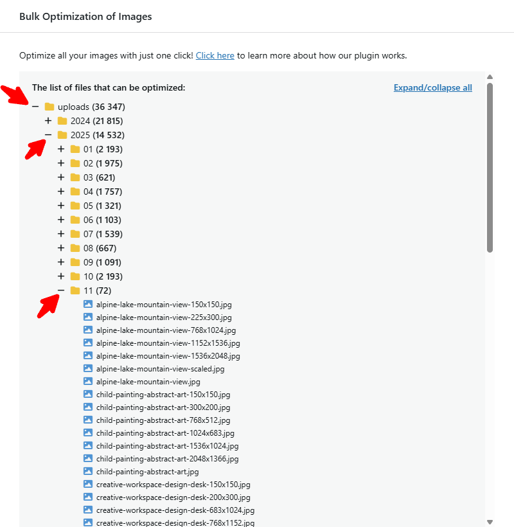514x527 pixels.
Task: Collapse the 11 month folder
Action: click(x=61, y=290)
